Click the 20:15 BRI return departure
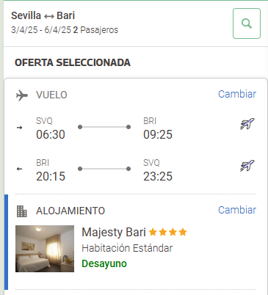268x295 pixels. (x=51, y=176)
